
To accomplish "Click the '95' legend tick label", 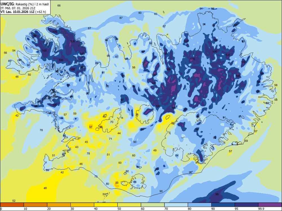I will point(236,209).
